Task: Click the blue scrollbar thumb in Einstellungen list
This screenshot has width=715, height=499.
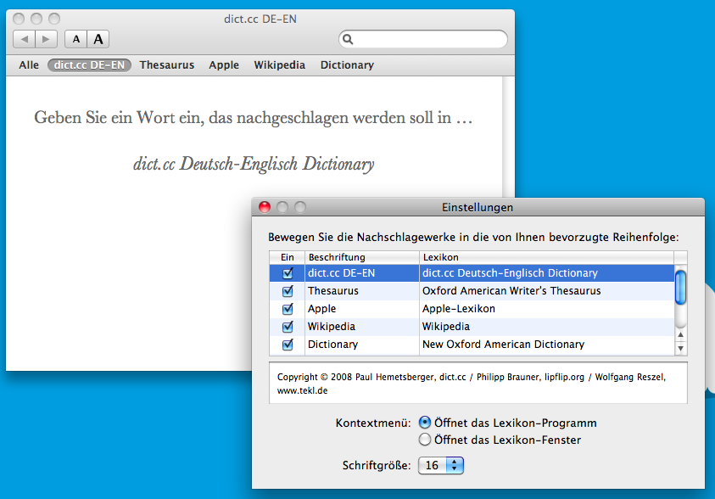Action: click(x=680, y=288)
